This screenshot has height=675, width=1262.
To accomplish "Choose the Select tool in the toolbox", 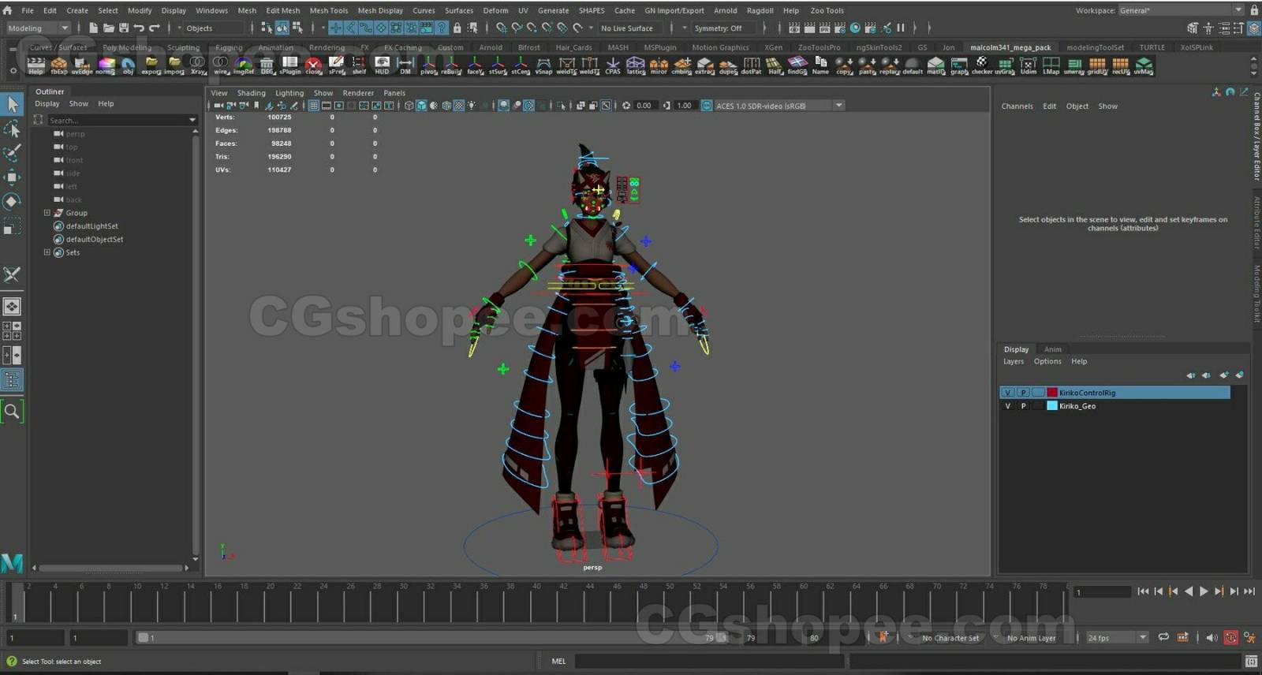I will point(12,103).
